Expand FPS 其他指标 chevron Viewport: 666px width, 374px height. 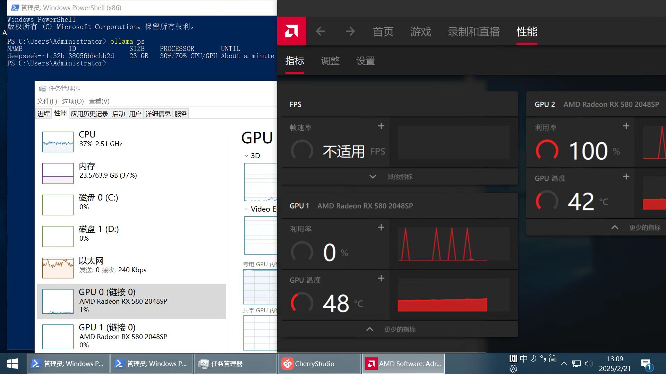[373, 177]
